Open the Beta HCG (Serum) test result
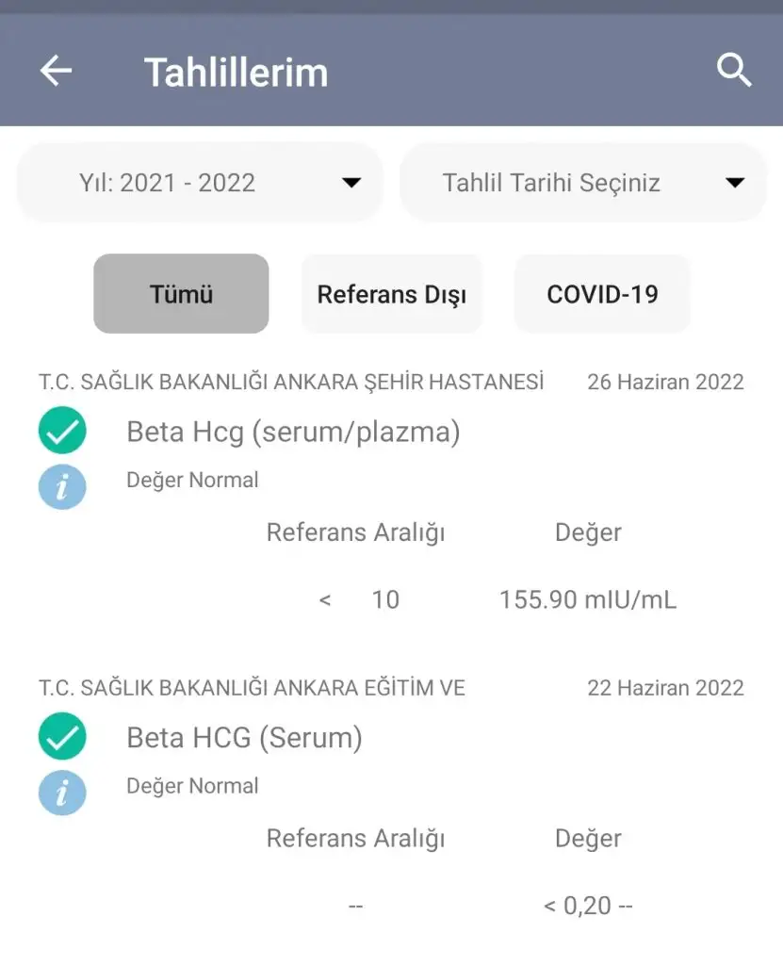 click(244, 738)
